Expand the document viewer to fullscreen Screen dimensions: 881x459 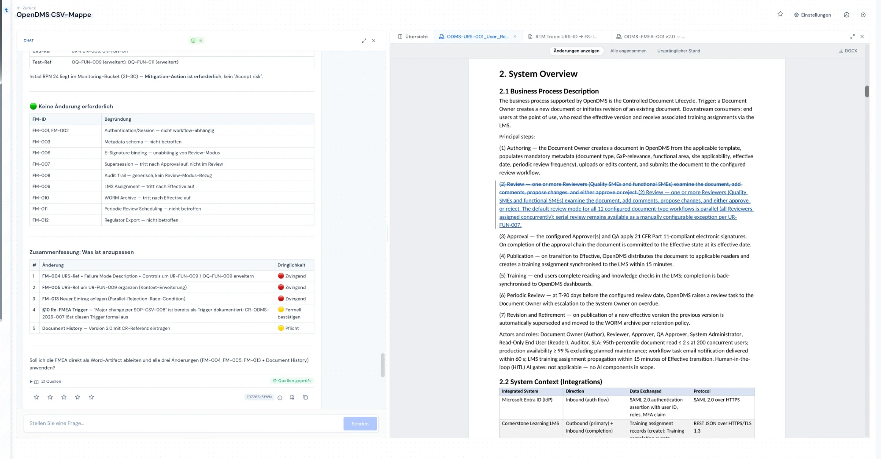[x=852, y=37]
